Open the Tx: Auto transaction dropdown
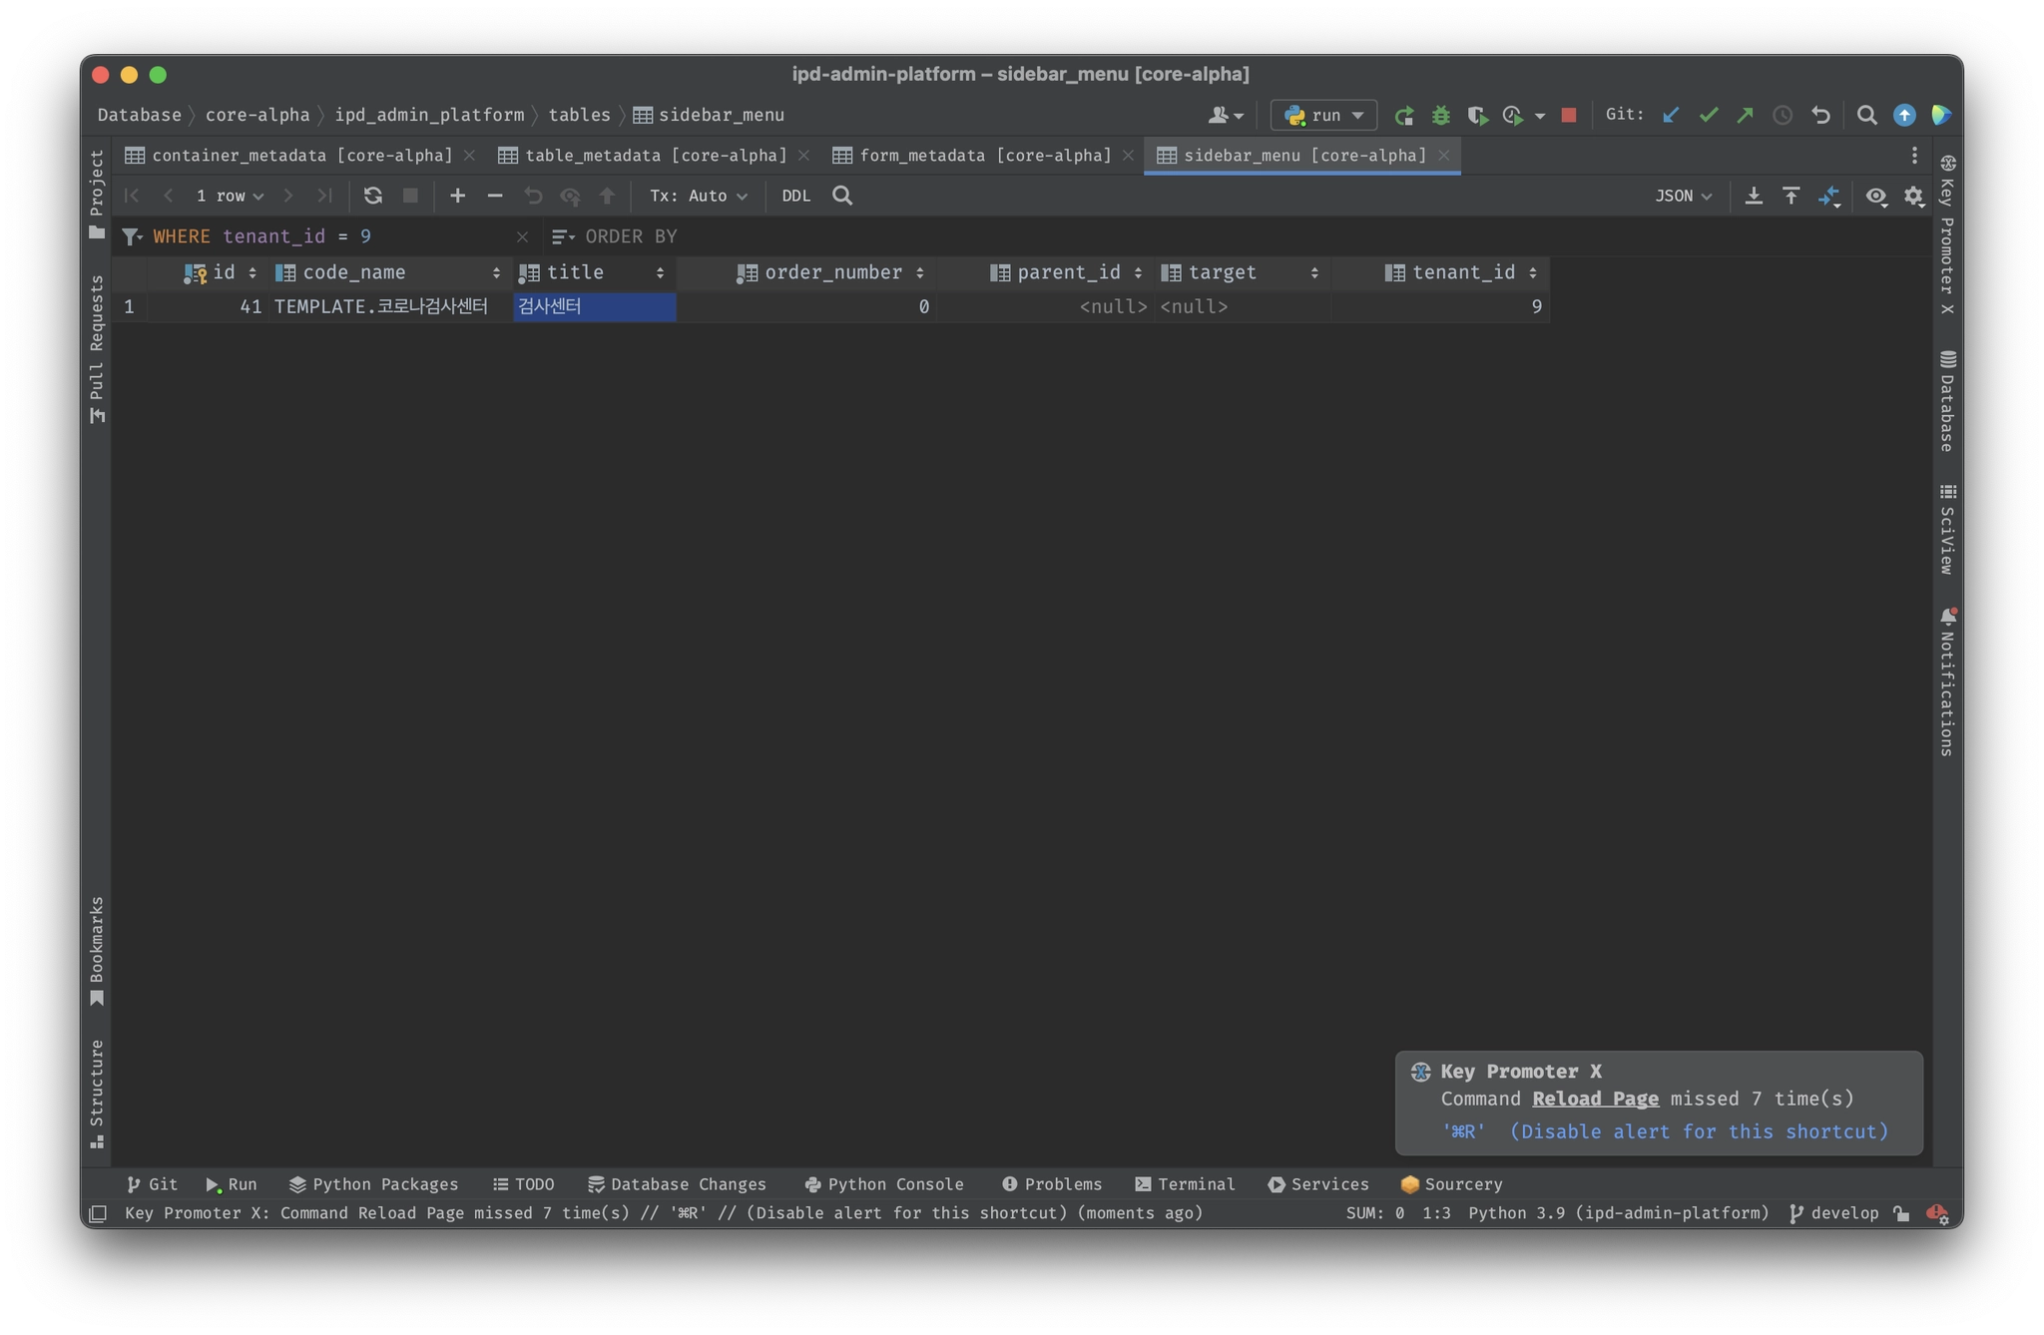This screenshot has width=2044, height=1335. [698, 196]
